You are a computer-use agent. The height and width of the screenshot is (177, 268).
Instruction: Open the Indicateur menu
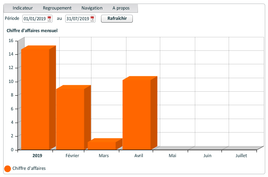point(23,8)
